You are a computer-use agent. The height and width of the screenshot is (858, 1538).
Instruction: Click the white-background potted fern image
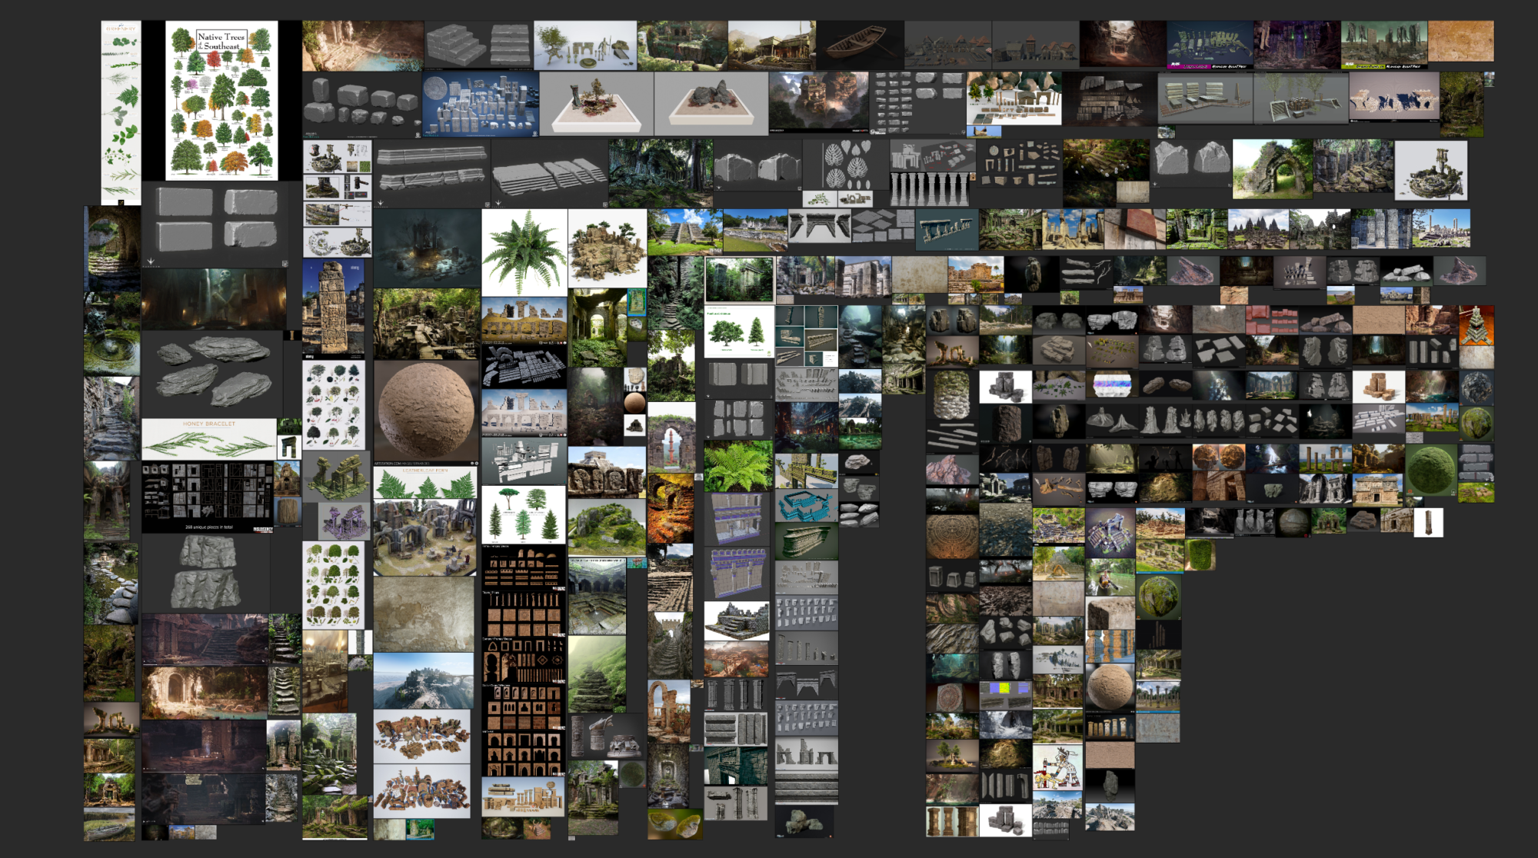524,251
